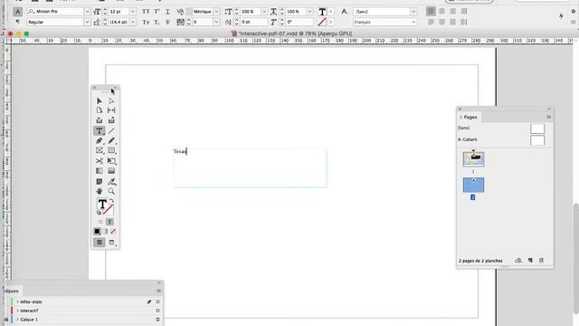
Task: Select the Line tool
Action: (x=111, y=130)
